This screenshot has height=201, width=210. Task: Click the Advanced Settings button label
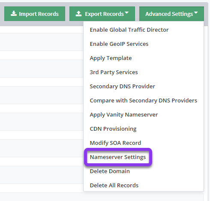[169, 14]
